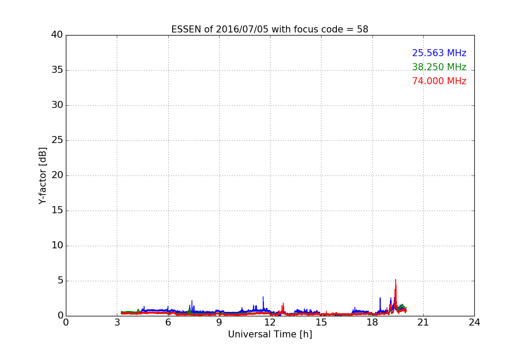
Task: Click the 'Y-factor [dB]' axis label
Action: click(x=43, y=175)
